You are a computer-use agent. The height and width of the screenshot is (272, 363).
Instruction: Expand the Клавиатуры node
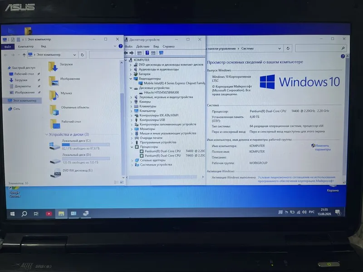click(x=132, y=107)
